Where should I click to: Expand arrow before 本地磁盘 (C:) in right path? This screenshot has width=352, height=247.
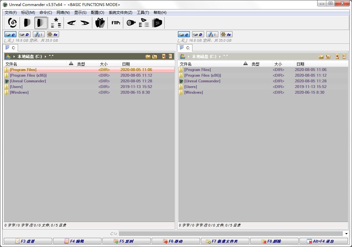pyautogui.click(x=189, y=57)
